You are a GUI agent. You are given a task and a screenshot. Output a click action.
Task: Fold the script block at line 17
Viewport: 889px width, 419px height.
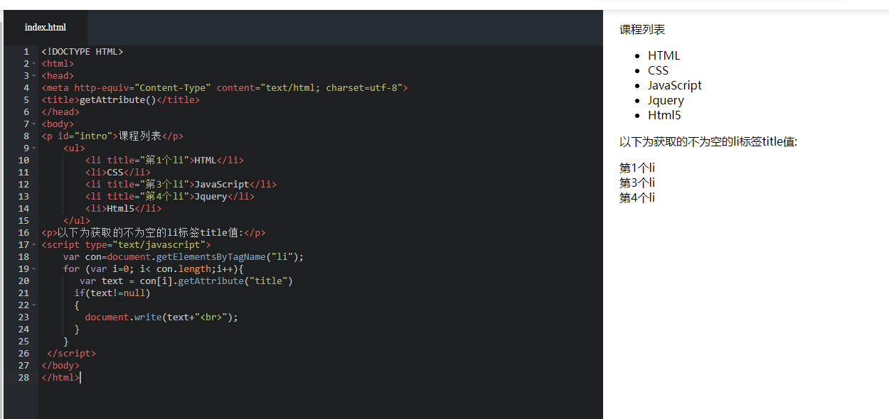point(33,245)
